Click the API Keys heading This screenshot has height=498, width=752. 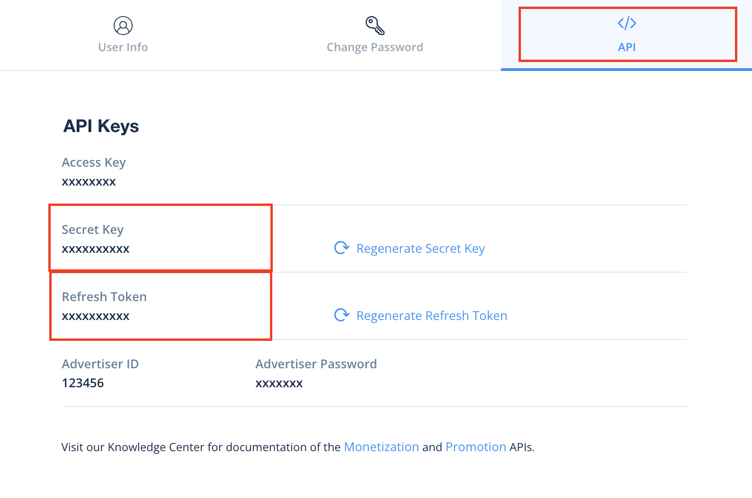[x=101, y=126]
